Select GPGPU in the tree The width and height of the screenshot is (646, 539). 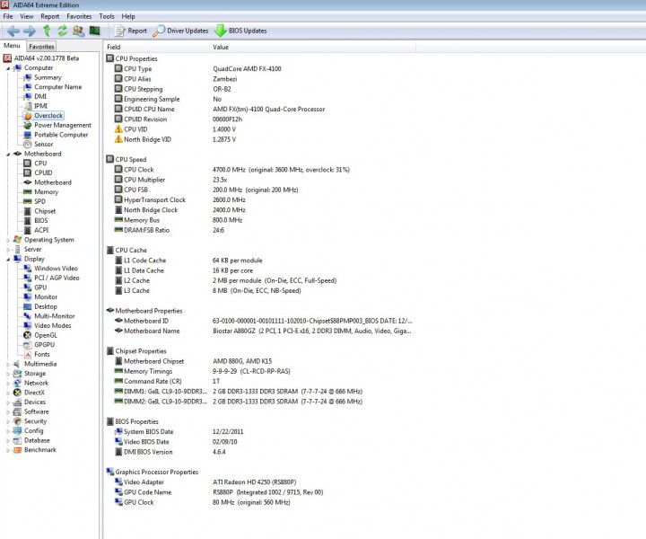pos(44,344)
